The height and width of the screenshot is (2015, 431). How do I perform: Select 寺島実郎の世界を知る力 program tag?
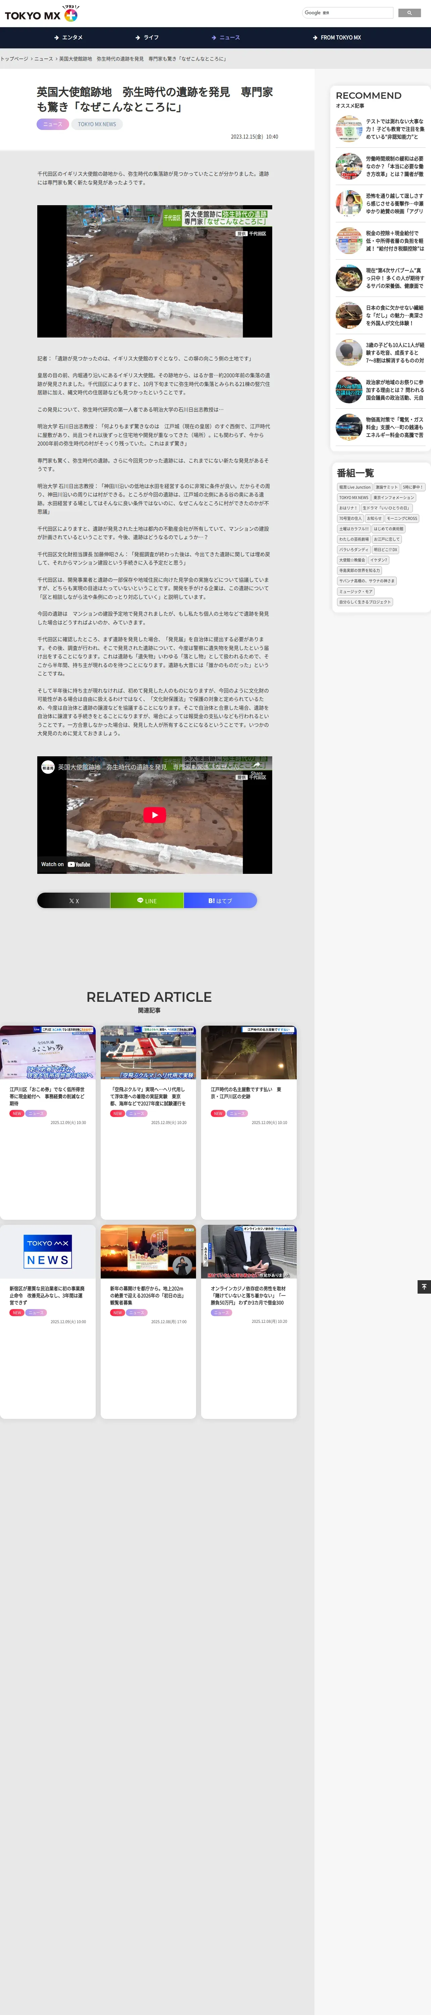click(x=360, y=570)
